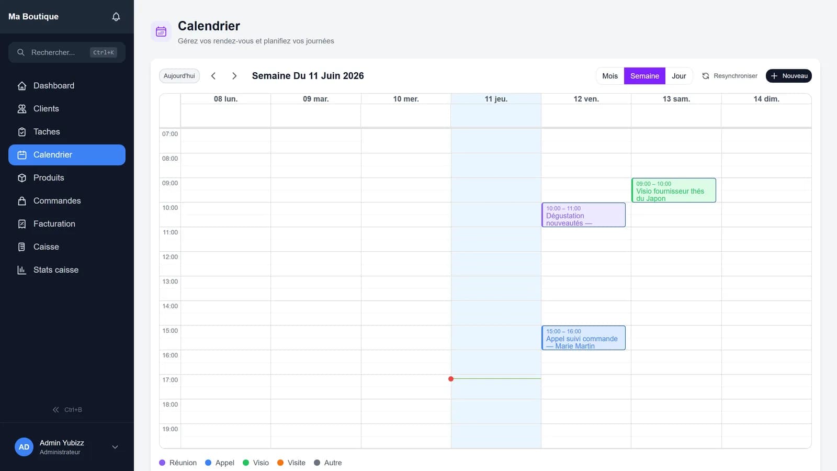Viewport: 837px width, 471px height.
Task: Click the Resynchroniser refresh icon
Action: coord(706,76)
